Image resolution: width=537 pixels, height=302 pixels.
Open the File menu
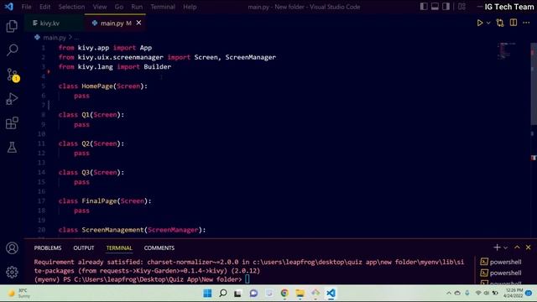tap(26, 7)
